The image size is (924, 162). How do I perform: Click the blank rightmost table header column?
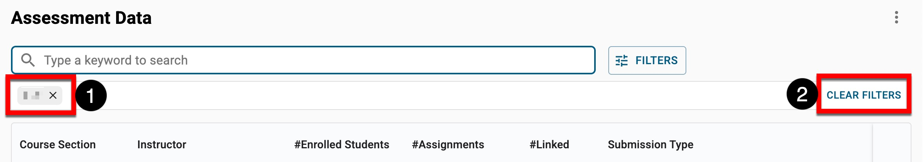[x=891, y=144]
